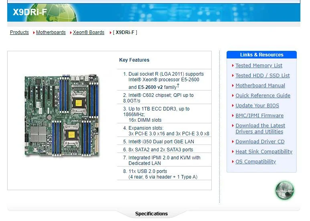The height and width of the screenshot is (221, 310).
Task: Select the Dual socket R (LGA 2011) feature text
Action: tap(163, 80)
